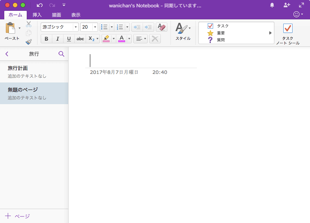Click the Undo arrow in title bar

point(40,5)
